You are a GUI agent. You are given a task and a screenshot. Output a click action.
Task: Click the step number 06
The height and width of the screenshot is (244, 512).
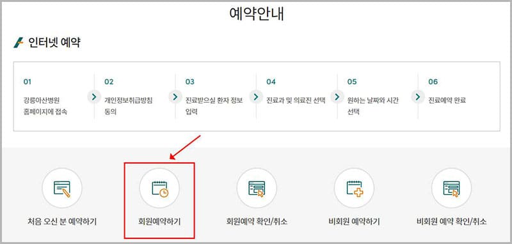tap(433, 82)
